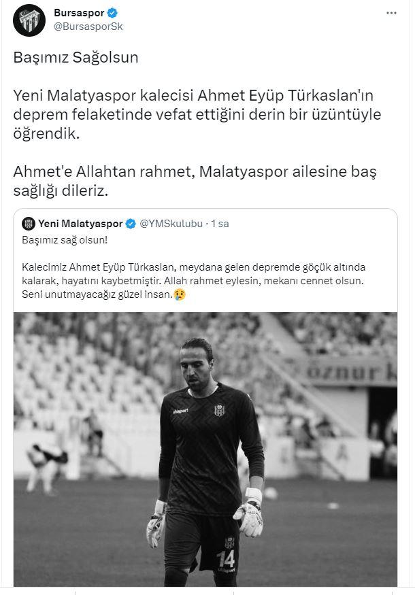Viewport: 415px width, 595px height.
Task: Click the crying face emoji
Action: tap(180, 294)
